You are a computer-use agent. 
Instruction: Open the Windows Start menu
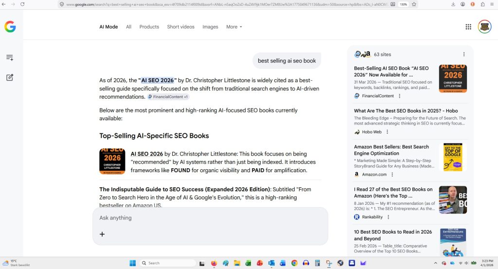click(132, 263)
